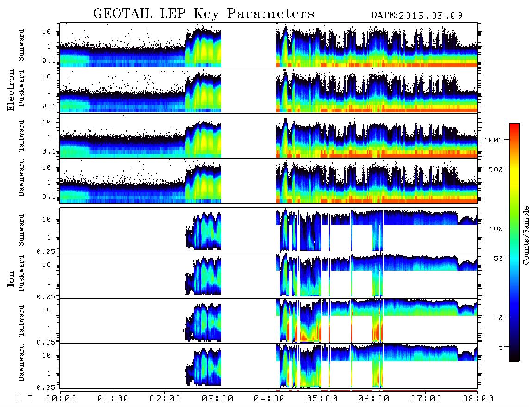Click the '06:00' time tick label

click(373, 399)
